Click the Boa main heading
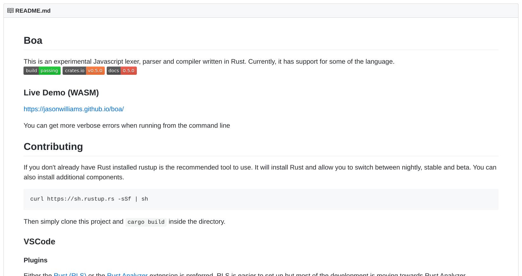 tap(33, 41)
